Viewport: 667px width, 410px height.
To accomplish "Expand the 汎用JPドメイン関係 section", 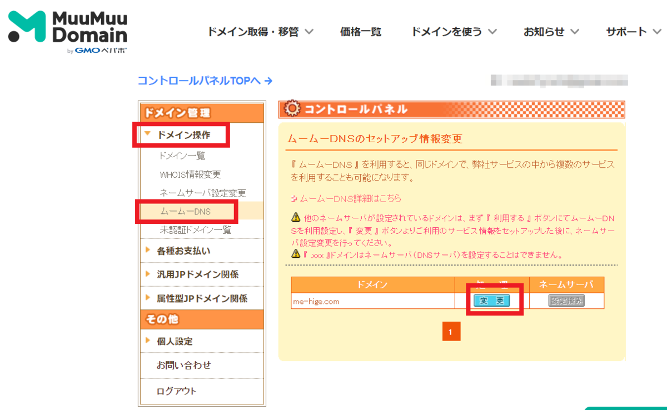I will 191,274.
